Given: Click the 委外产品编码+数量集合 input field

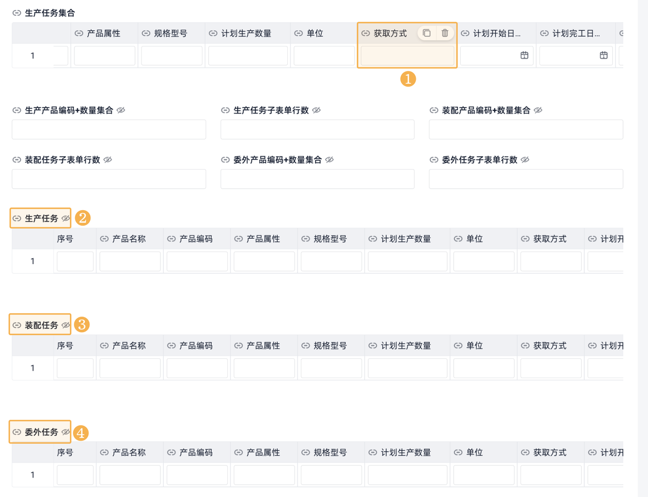Looking at the screenshot, I should click(317, 179).
